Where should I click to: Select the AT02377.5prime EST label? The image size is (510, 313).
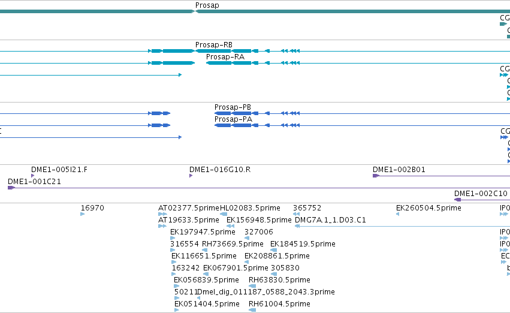[x=189, y=208]
